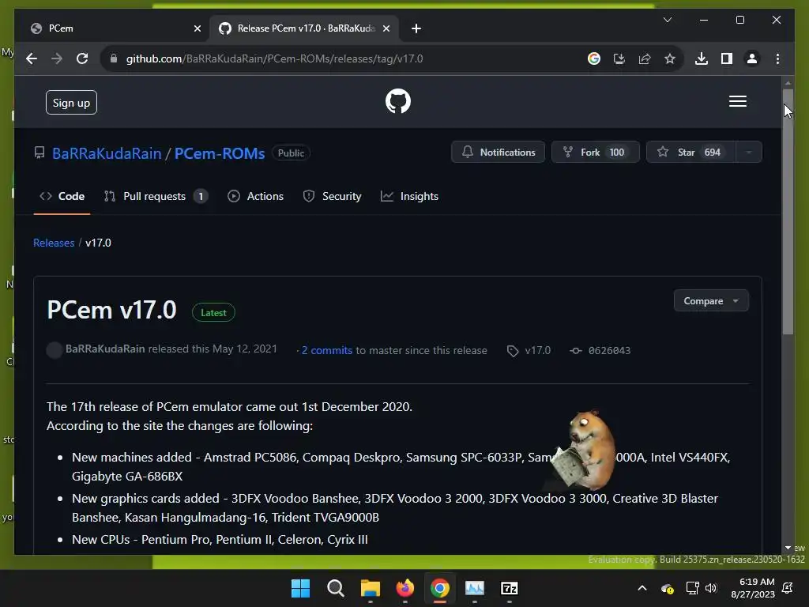The width and height of the screenshot is (809, 607).
Task: Star the PCem-ROMs repository
Action: tap(690, 153)
